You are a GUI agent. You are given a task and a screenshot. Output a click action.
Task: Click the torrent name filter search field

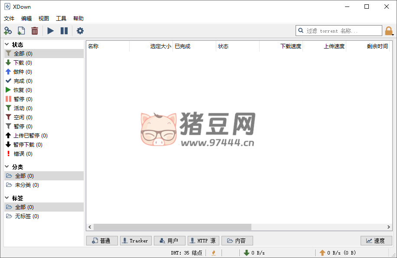[342, 31]
